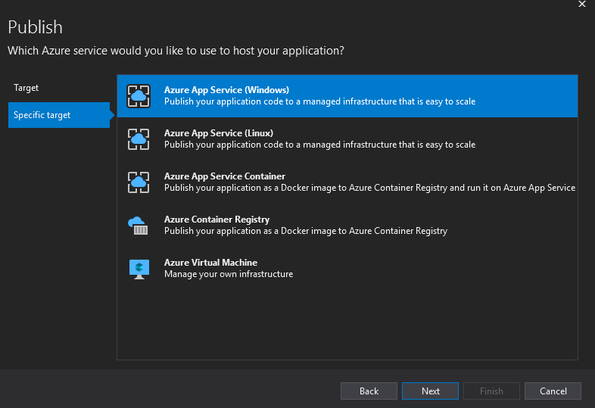Click 'Manage your own infrastructure' description
The height and width of the screenshot is (408, 595).
(x=228, y=274)
